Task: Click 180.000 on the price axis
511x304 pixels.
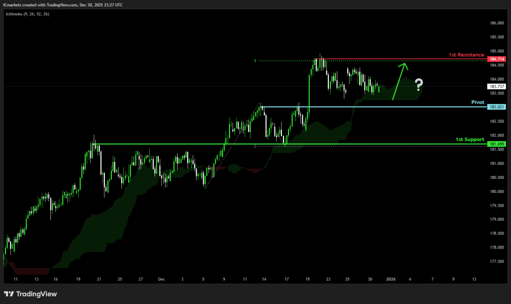Action: click(497, 191)
